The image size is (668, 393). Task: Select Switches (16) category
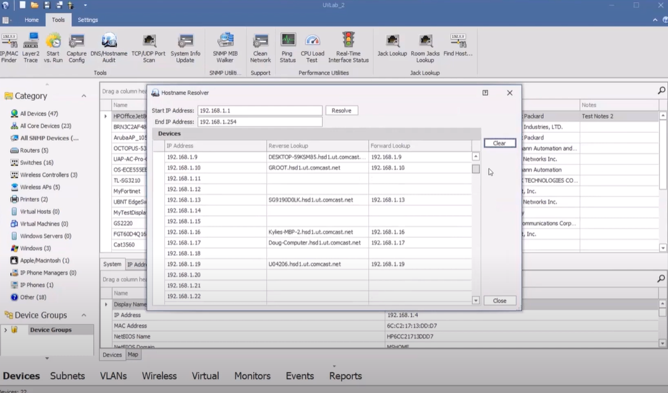[36, 163]
